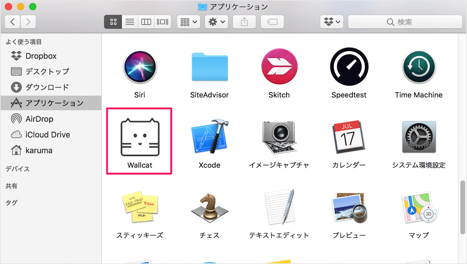Screen dimensions: 467x264
Task: Click the アプリケーション window title folder icon
Action: coord(202,7)
